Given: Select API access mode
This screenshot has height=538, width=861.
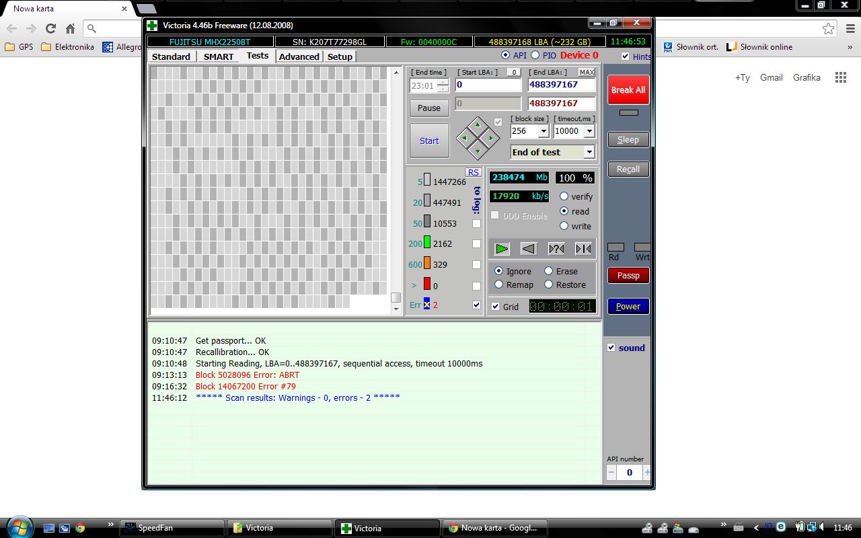Looking at the screenshot, I should pyautogui.click(x=506, y=55).
